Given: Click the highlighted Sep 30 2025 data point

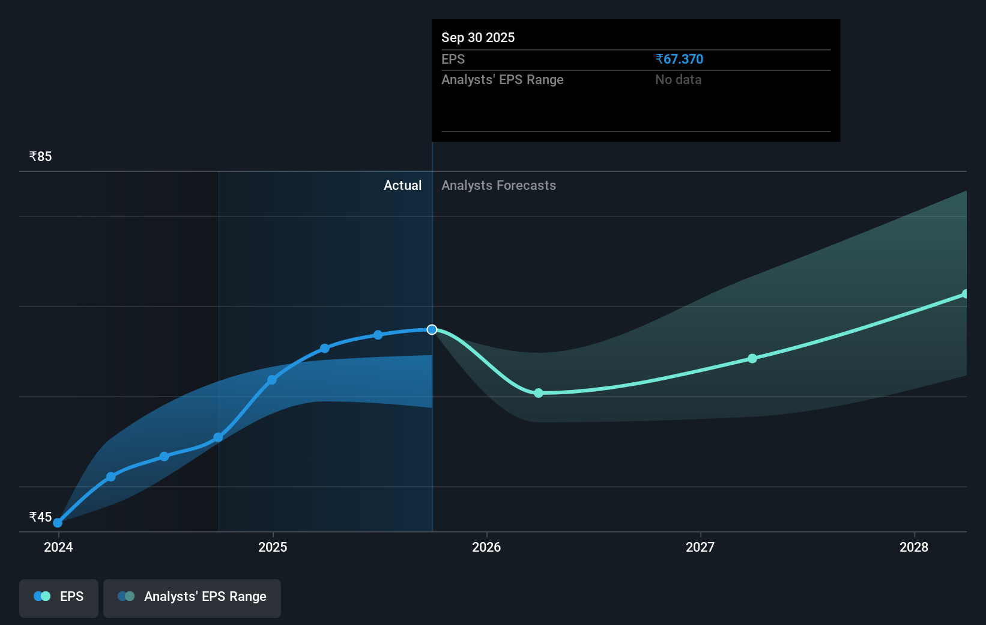Looking at the screenshot, I should point(431,329).
